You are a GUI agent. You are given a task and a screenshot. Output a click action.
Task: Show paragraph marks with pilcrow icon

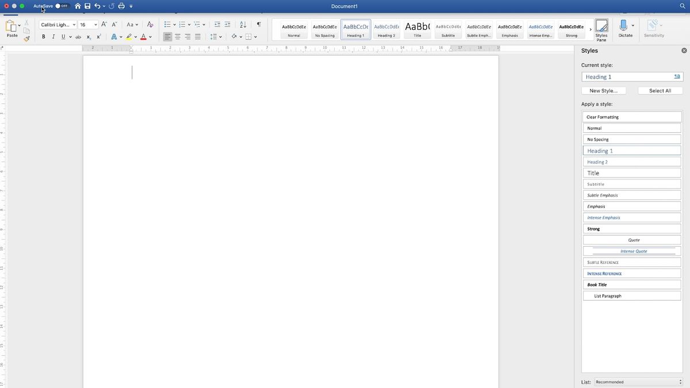point(259,25)
